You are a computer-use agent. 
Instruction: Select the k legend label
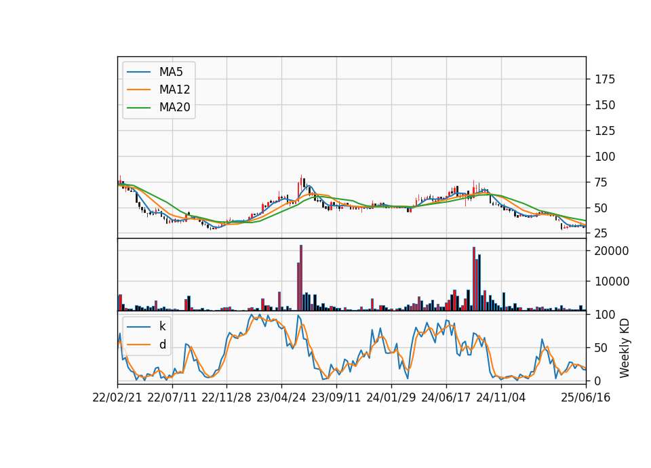point(162,326)
